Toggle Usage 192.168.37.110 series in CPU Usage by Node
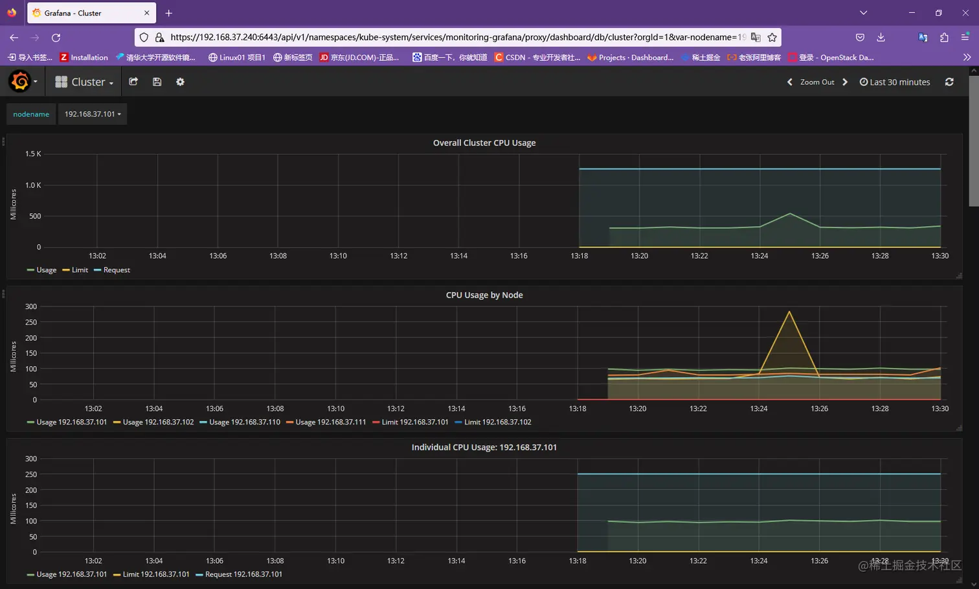 (245, 422)
